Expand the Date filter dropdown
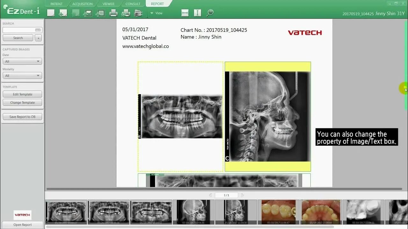The image size is (408, 229). pos(22,61)
